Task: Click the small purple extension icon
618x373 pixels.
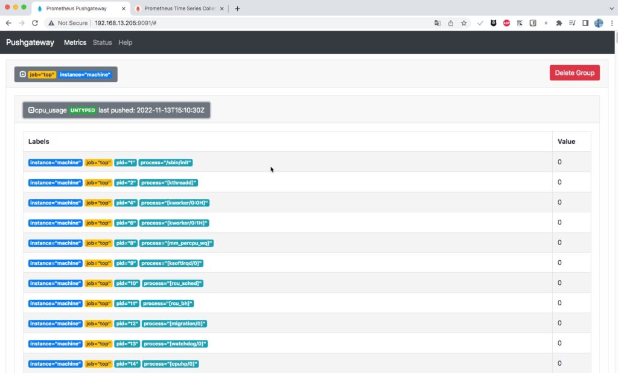Action: click(546, 23)
